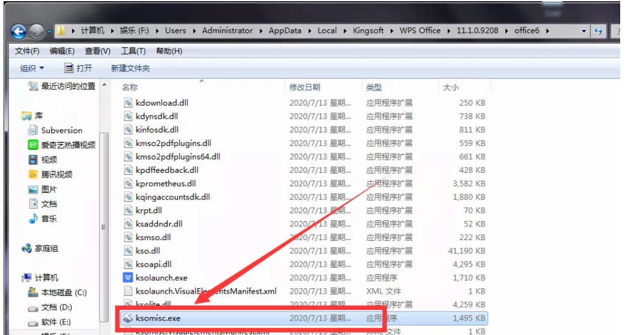Select the kmso2pdfplugins.dll file
The image size is (628, 335).
pos(174,143)
